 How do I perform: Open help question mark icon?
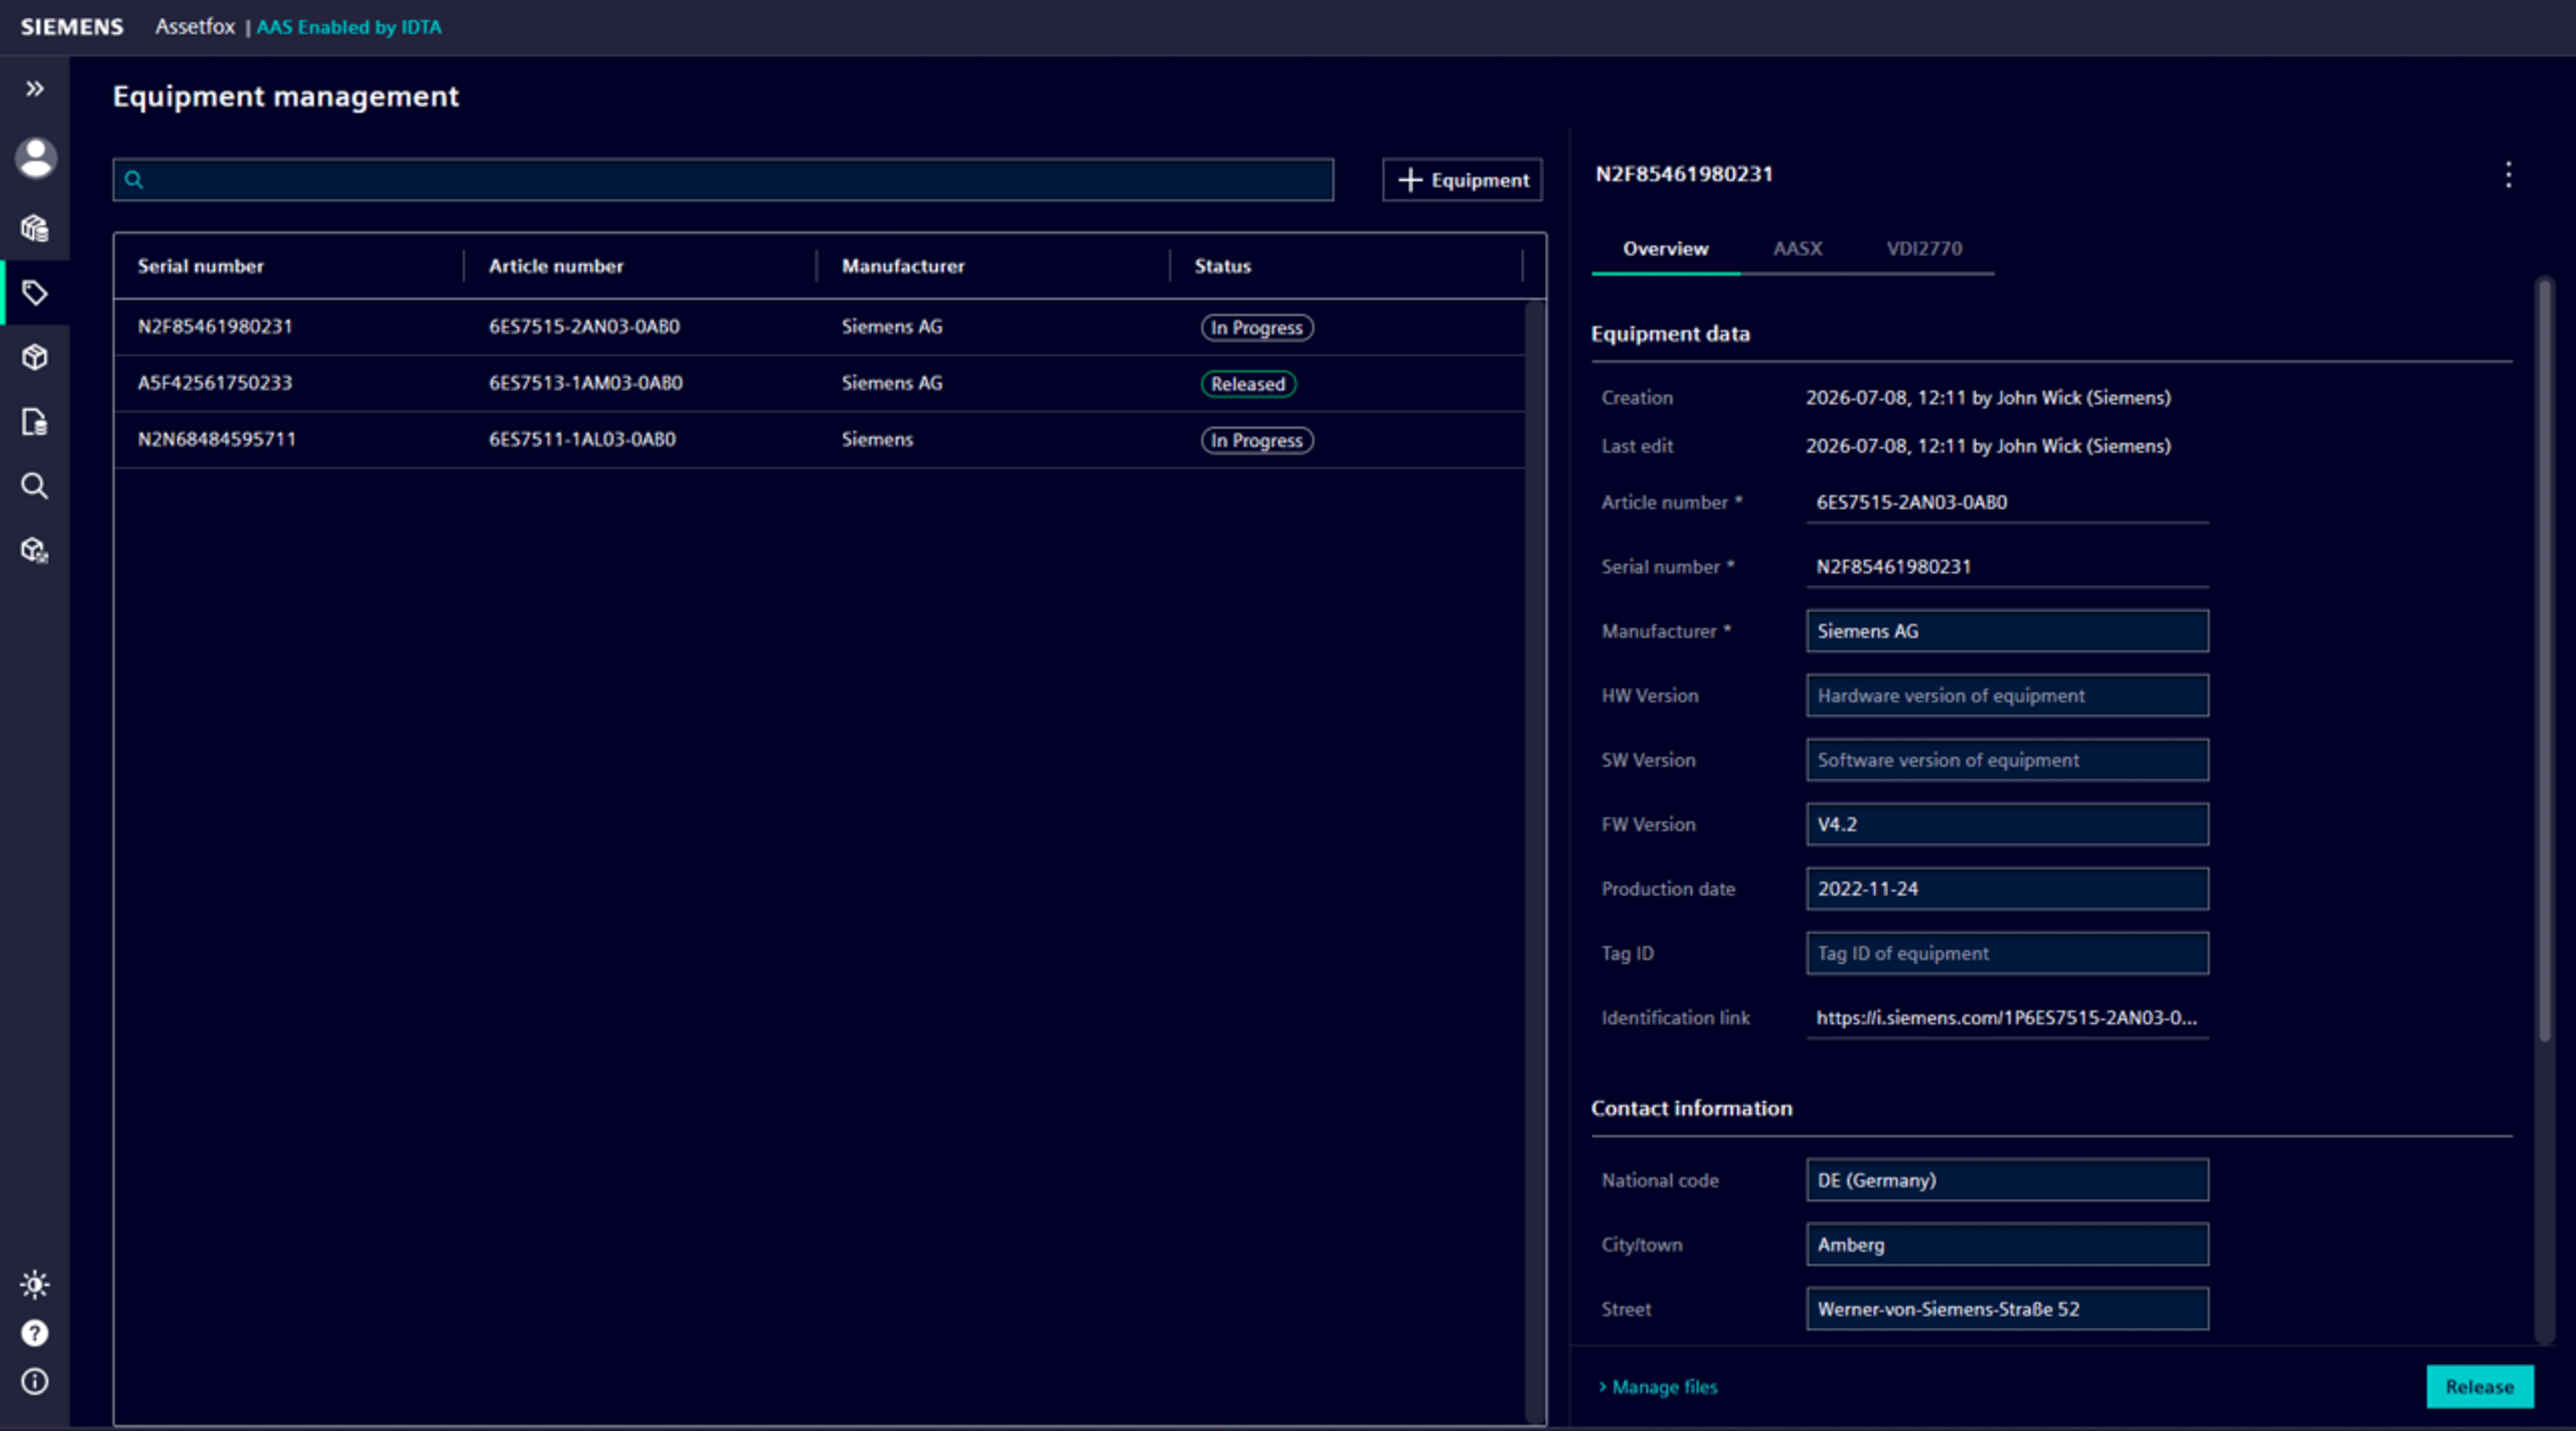[x=35, y=1333]
